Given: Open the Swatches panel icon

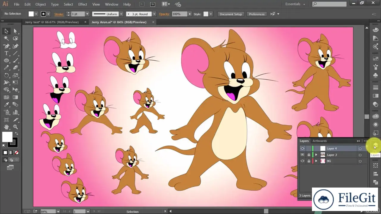Looking at the screenshot, I should (x=376, y=59).
